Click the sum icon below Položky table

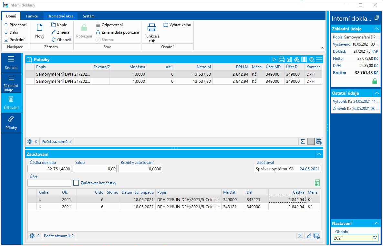(x=303, y=141)
